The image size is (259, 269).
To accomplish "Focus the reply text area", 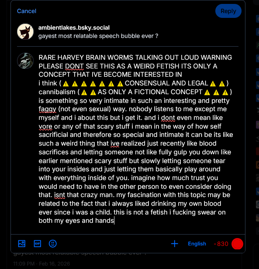I will coord(135,139).
